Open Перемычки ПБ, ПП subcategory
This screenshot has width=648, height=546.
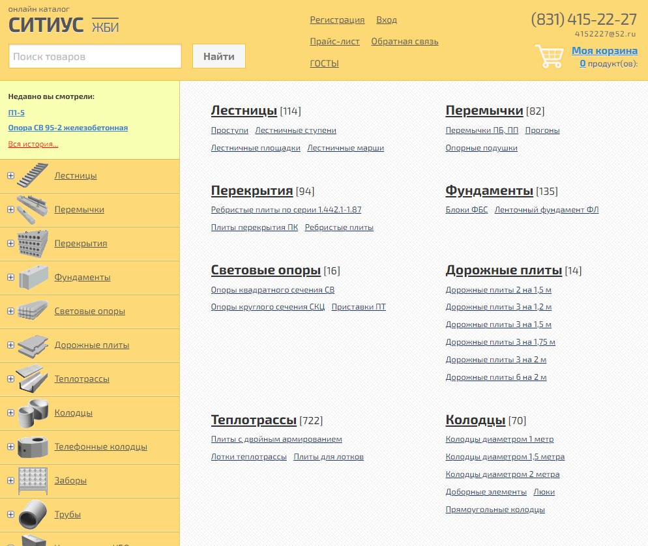point(482,130)
